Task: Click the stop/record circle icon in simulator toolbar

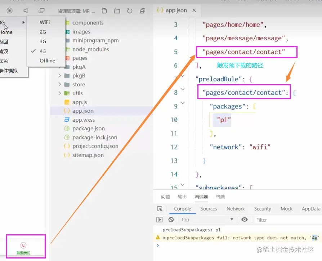Action: point(9,10)
